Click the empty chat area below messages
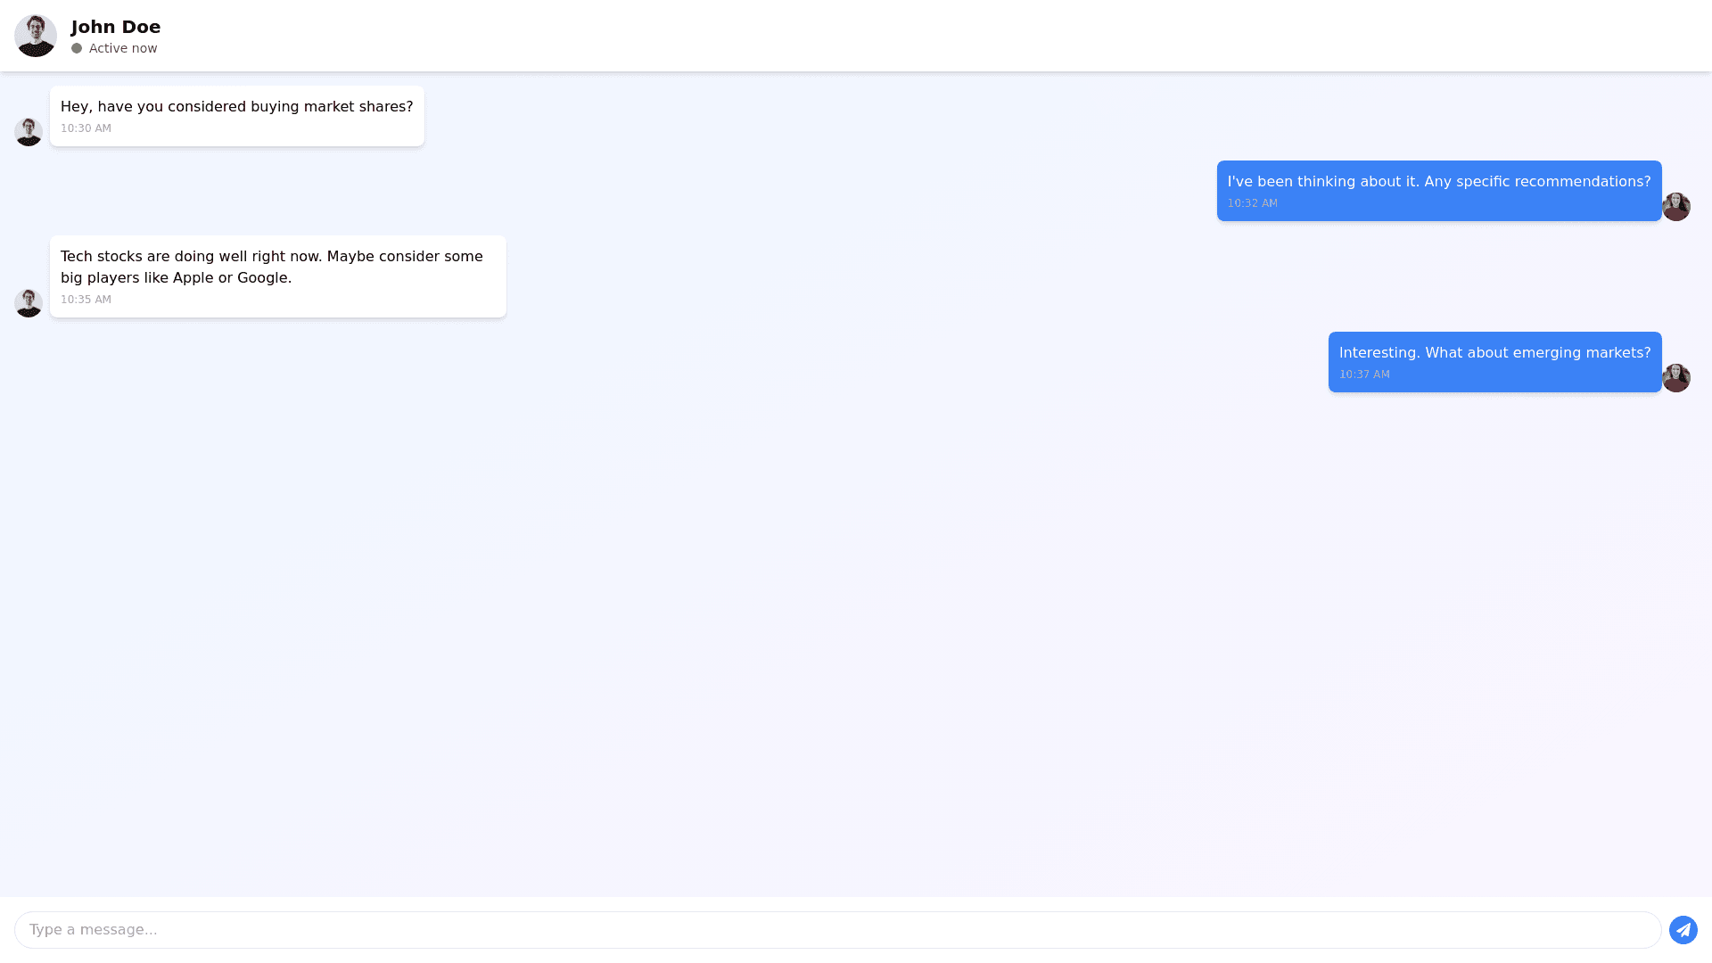The image size is (1712, 963). [x=856, y=642]
